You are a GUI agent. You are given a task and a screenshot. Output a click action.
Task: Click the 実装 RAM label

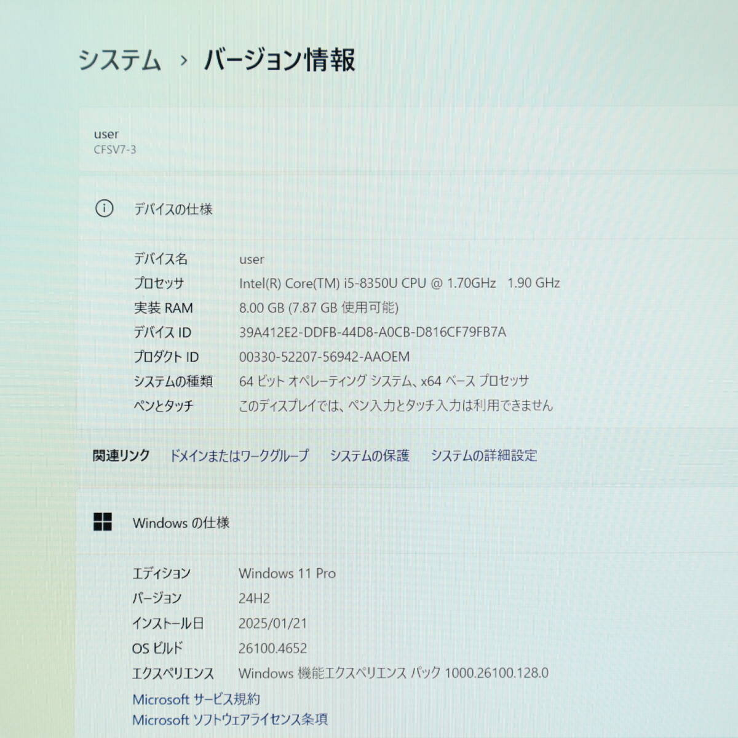click(163, 307)
